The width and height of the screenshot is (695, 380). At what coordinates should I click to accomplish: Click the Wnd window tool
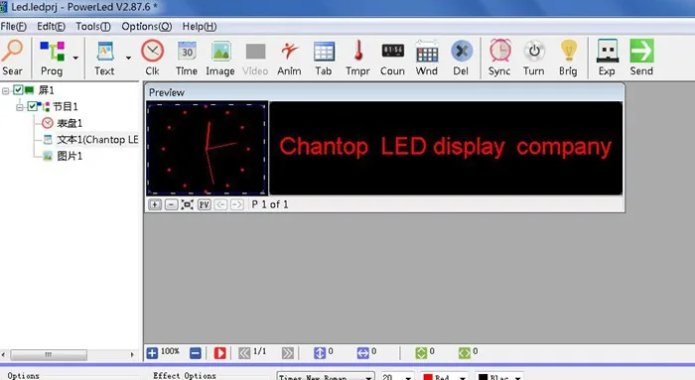(x=427, y=58)
